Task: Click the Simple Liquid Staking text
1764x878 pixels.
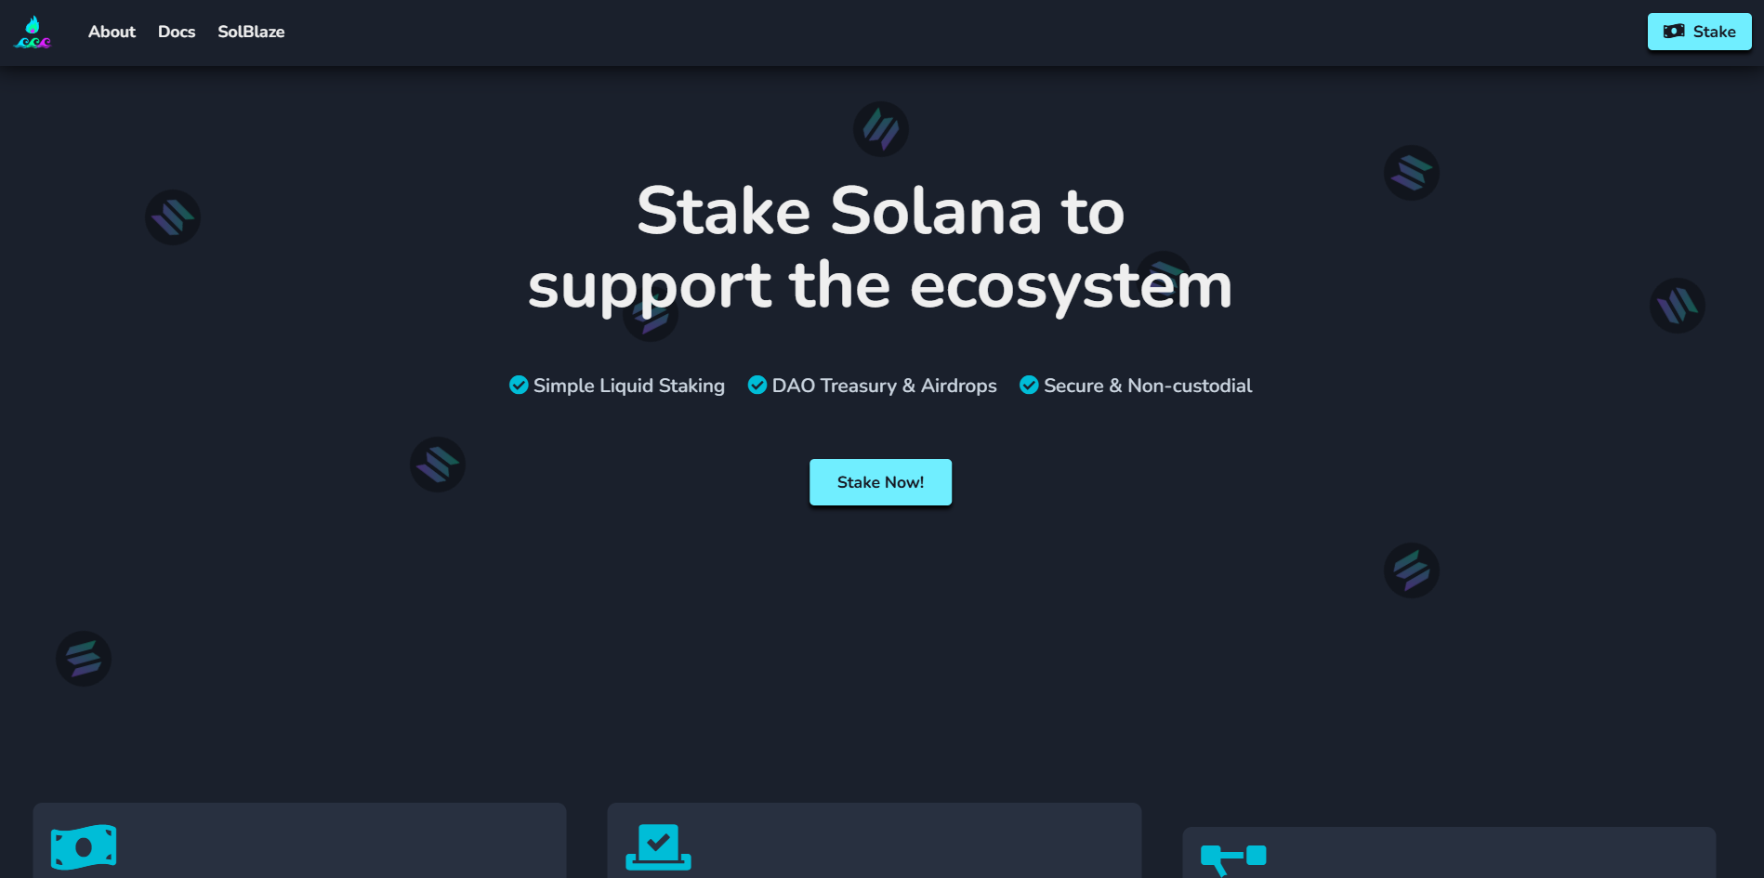Action: [629, 386]
